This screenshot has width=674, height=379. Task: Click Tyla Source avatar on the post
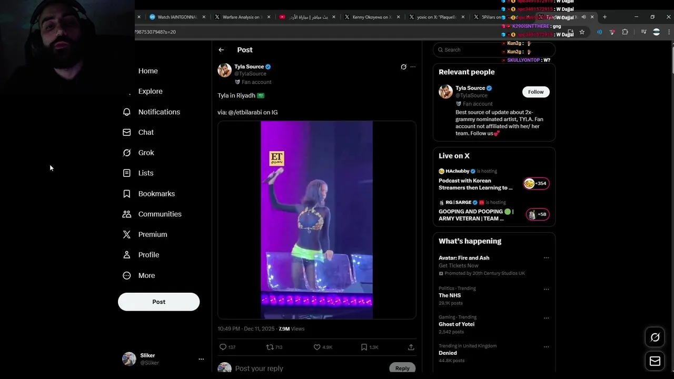[225, 71]
